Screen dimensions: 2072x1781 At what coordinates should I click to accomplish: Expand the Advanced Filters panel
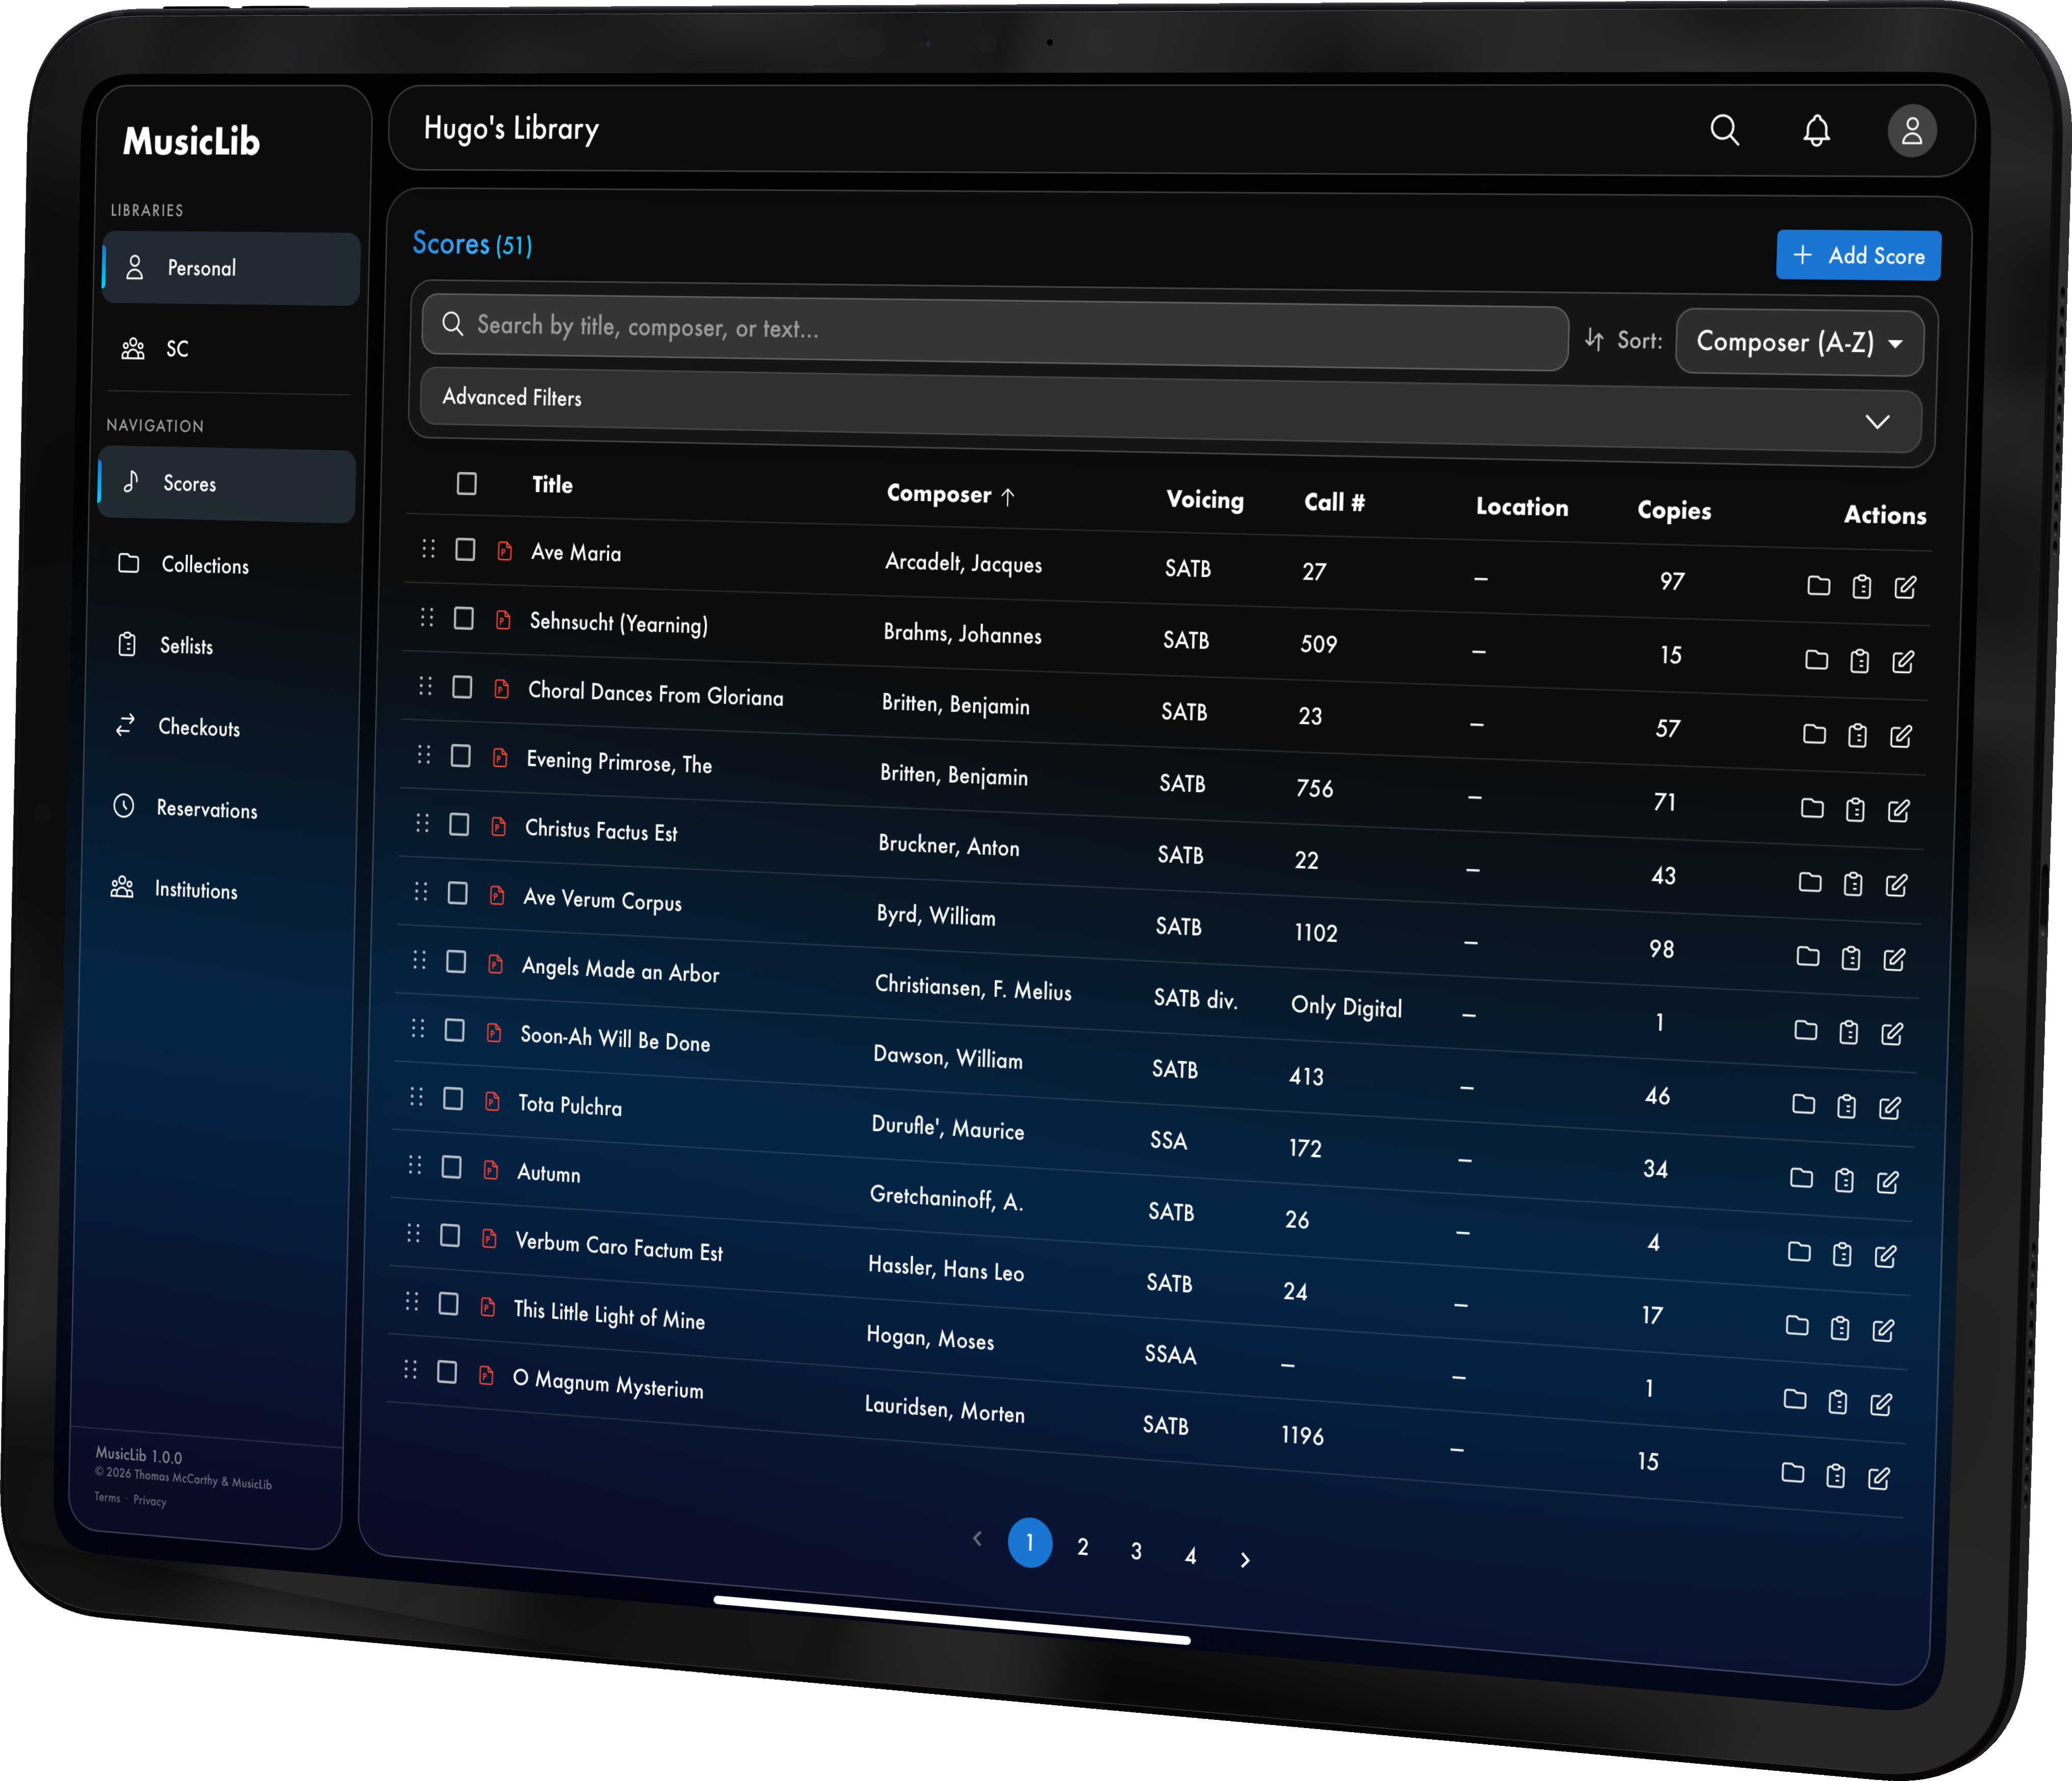tap(1877, 421)
